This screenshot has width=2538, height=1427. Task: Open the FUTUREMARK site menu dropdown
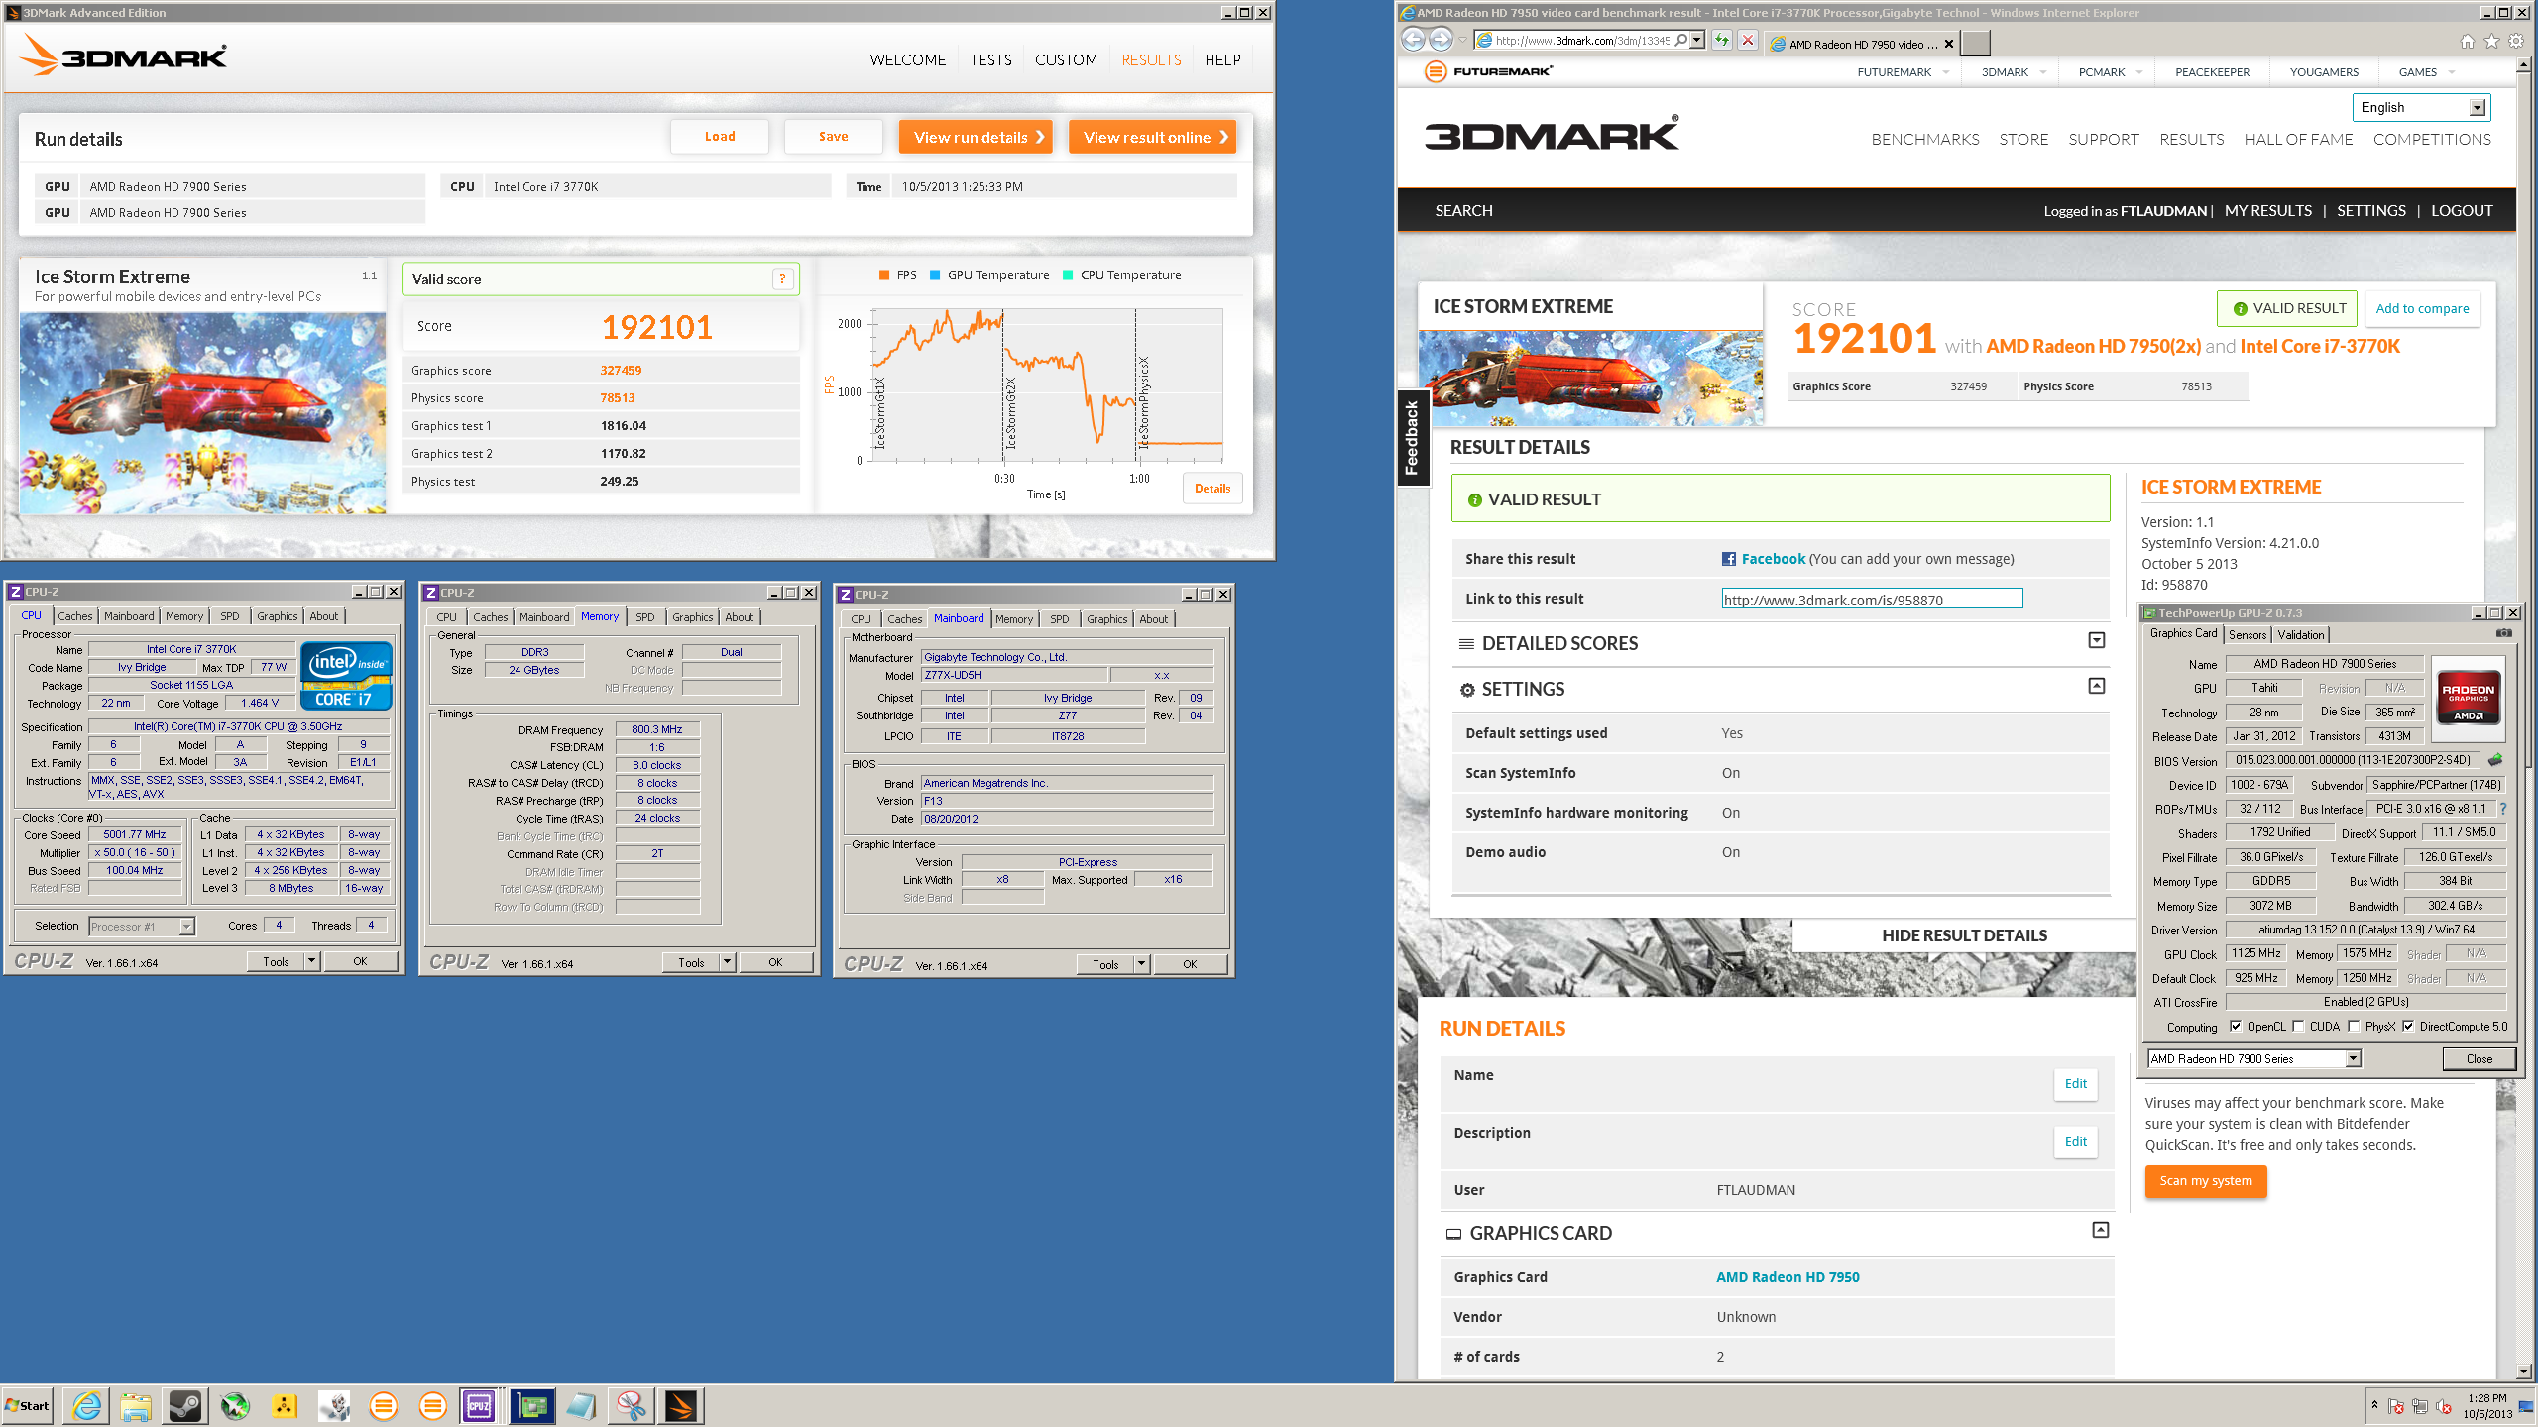(x=1946, y=72)
